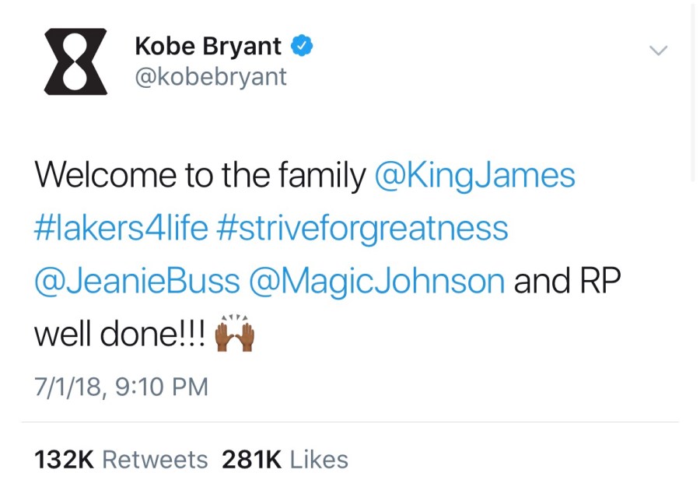Open the @KingJames mention
Image resolution: width=700 pixels, height=494 pixels.
[x=474, y=176]
